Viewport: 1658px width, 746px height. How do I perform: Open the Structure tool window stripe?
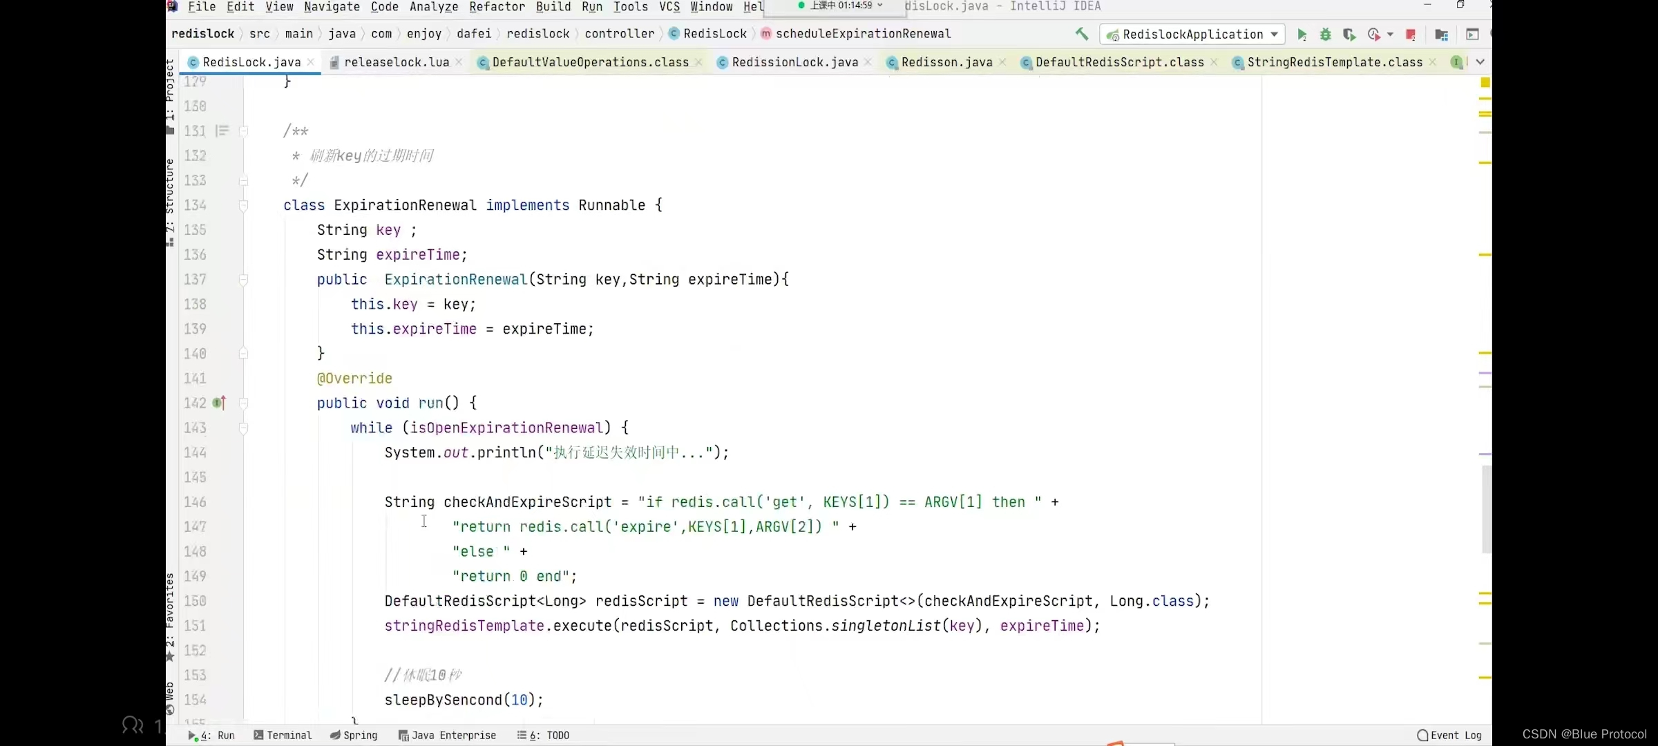(170, 202)
